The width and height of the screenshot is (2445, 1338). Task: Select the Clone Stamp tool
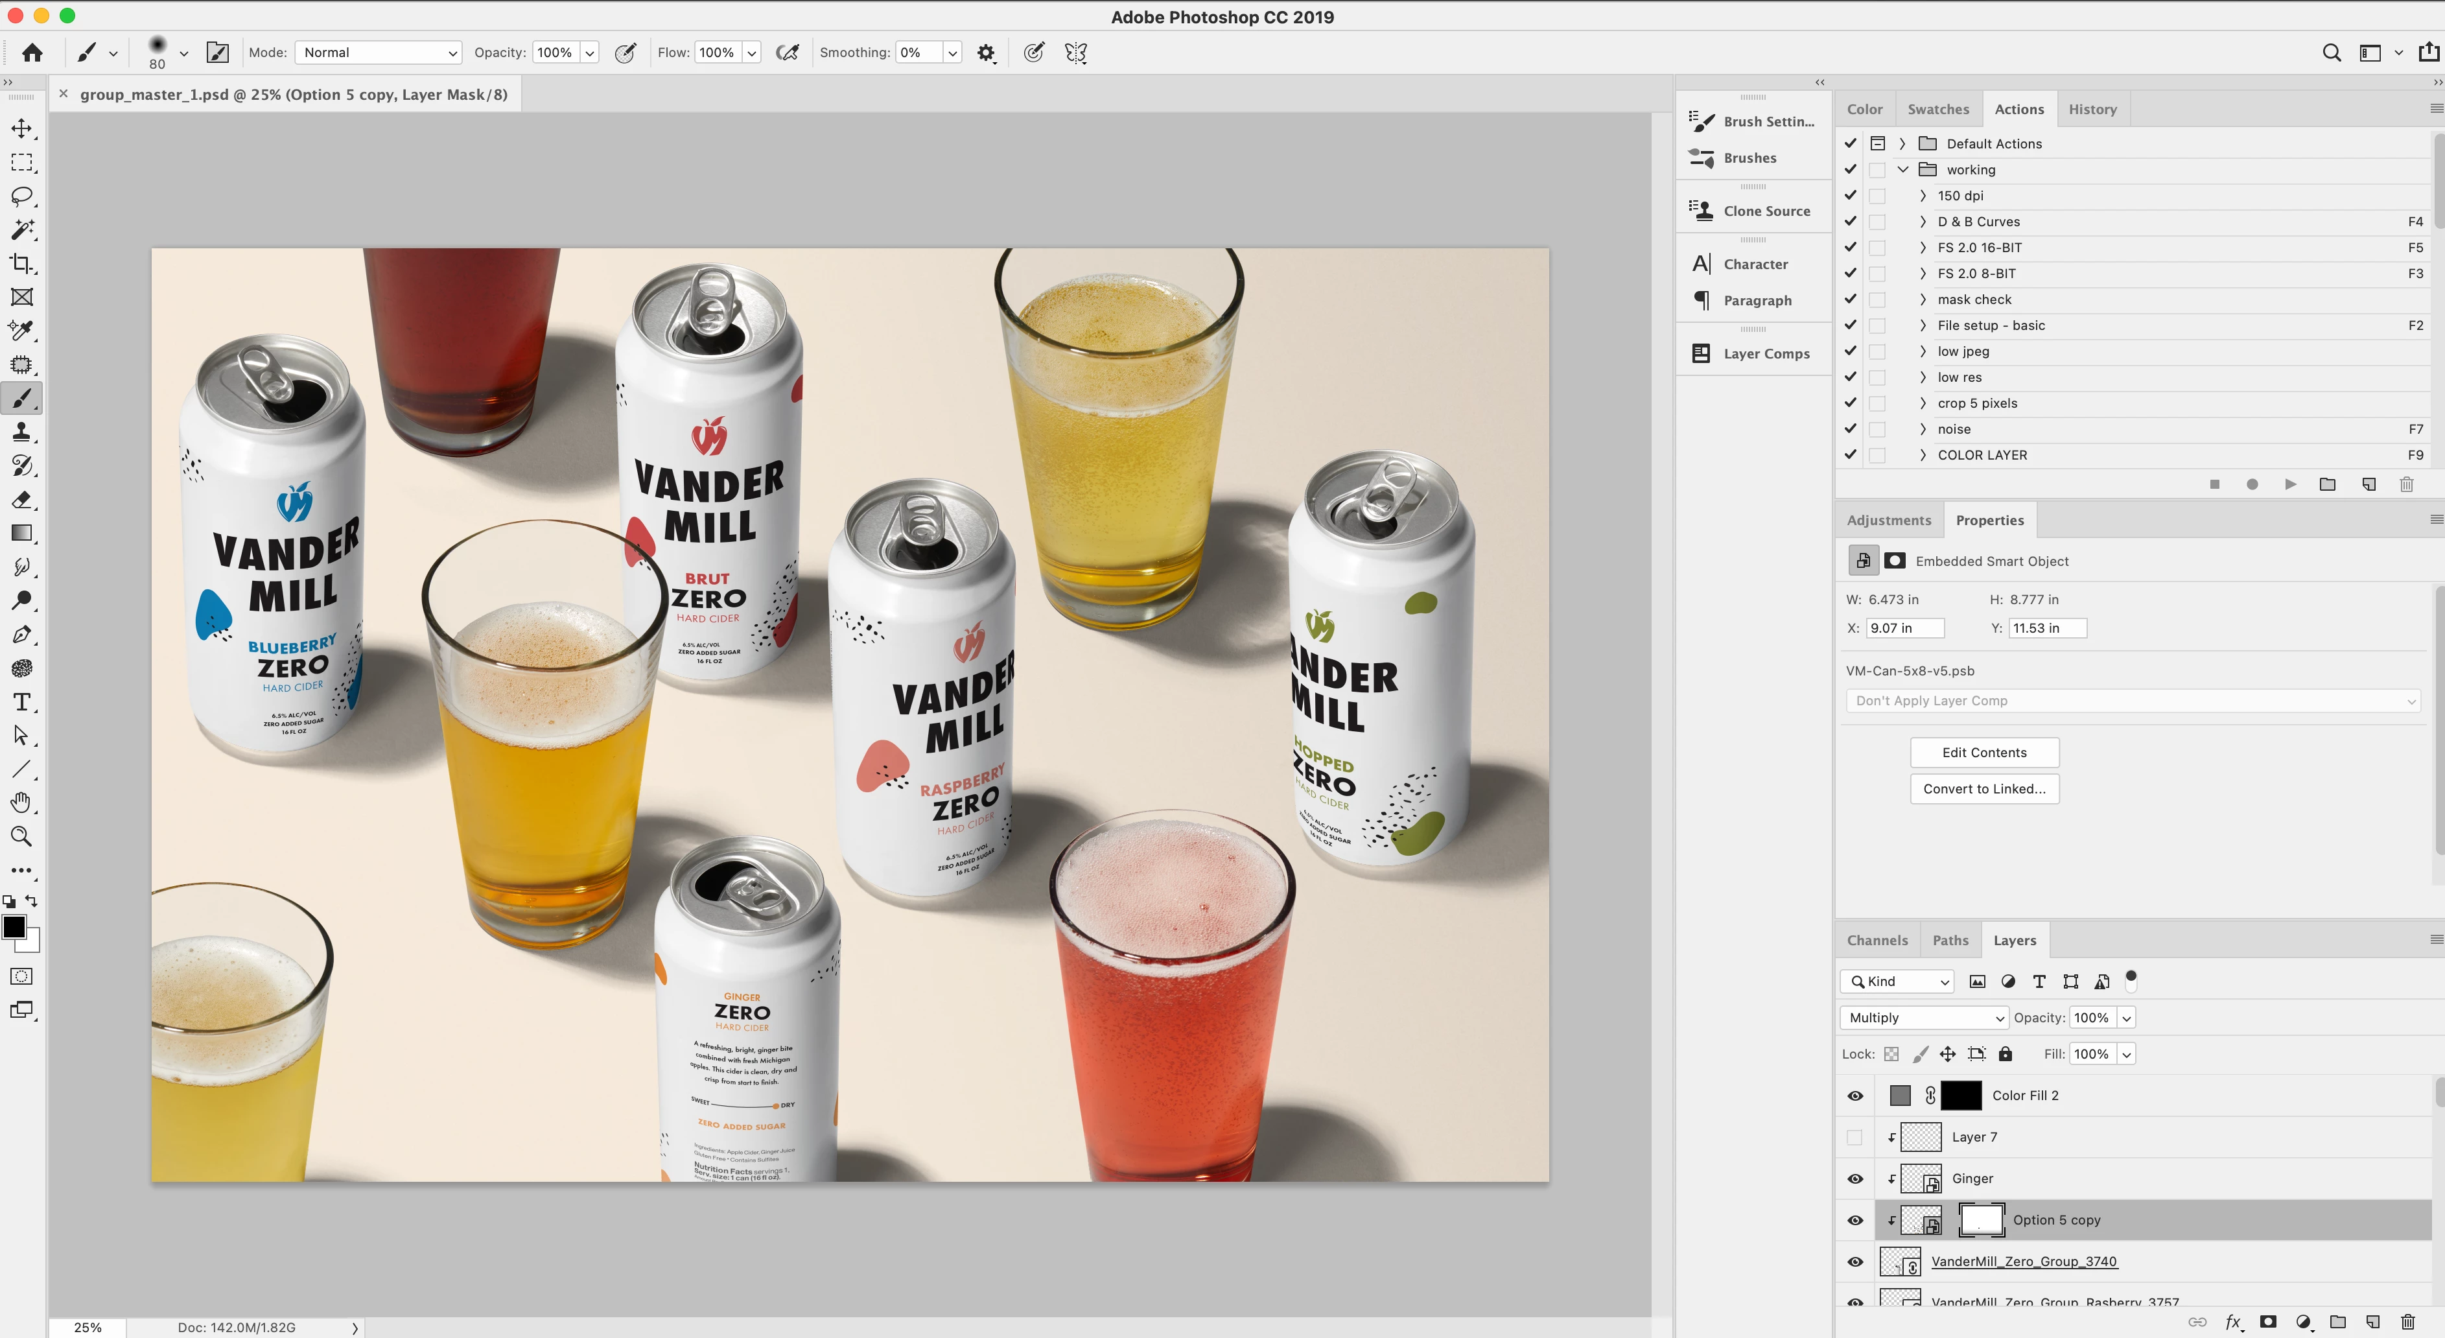point(21,433)
